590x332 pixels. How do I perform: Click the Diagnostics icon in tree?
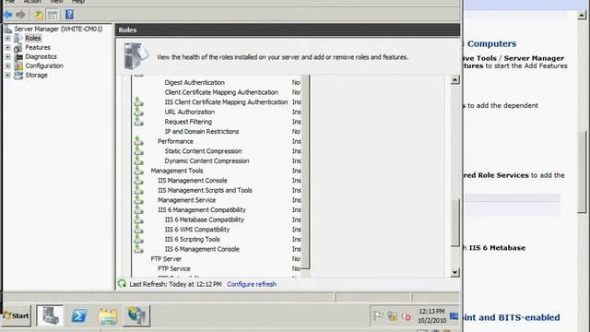[x=18, y=57]
